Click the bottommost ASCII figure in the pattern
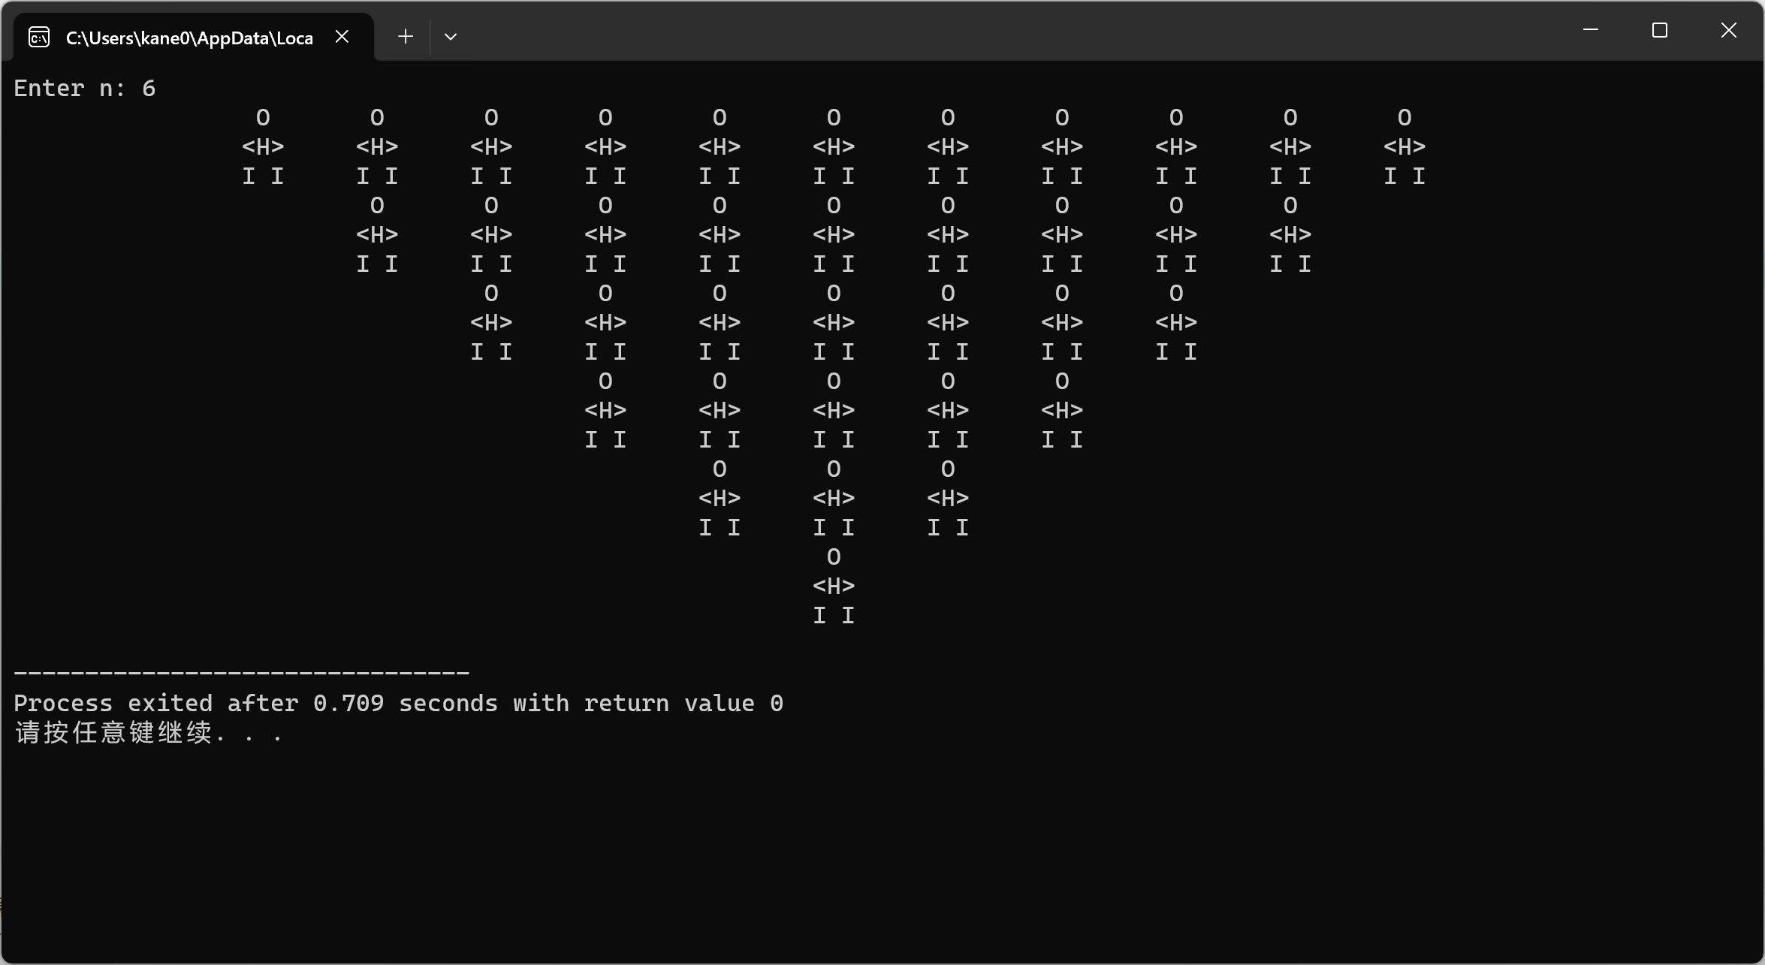Image resolution: width=1765 pixels, height=965 pixels. tap(834, 586)
